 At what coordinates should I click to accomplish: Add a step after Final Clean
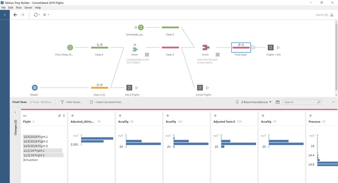click(x=253, y=47)
